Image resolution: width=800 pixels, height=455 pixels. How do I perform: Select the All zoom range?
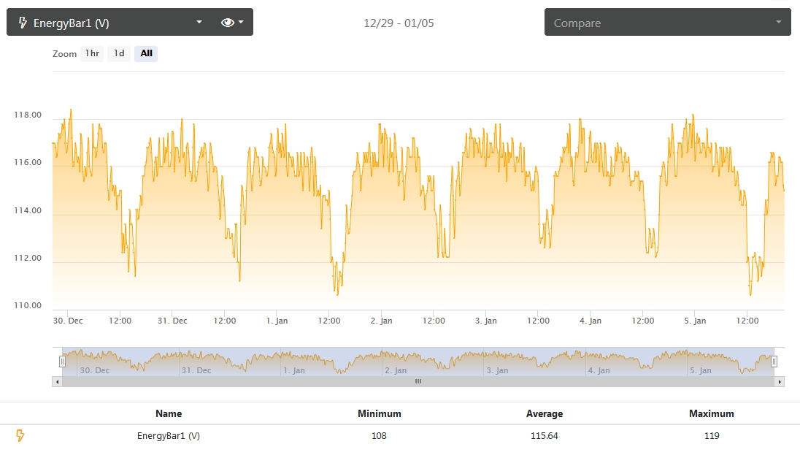pos(146,53)
